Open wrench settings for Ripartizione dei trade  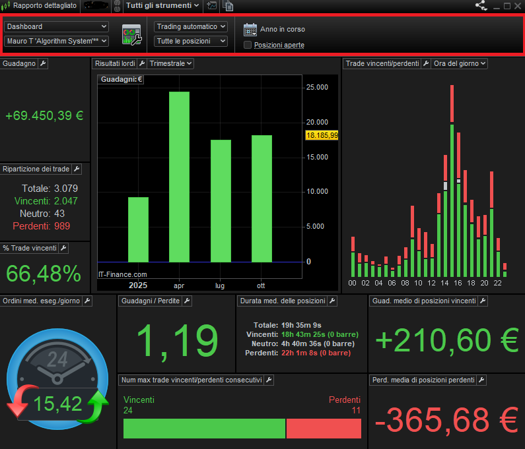pyautogui.click(x=76, y=169)
